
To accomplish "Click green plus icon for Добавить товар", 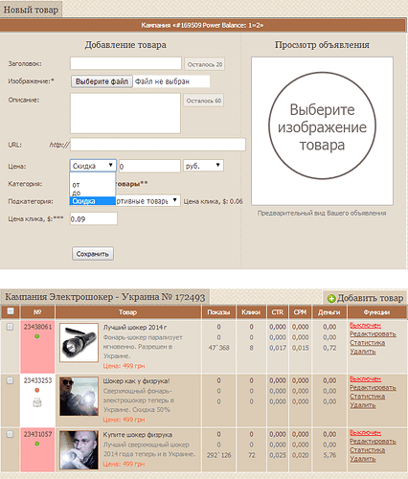I will [331, 299].
